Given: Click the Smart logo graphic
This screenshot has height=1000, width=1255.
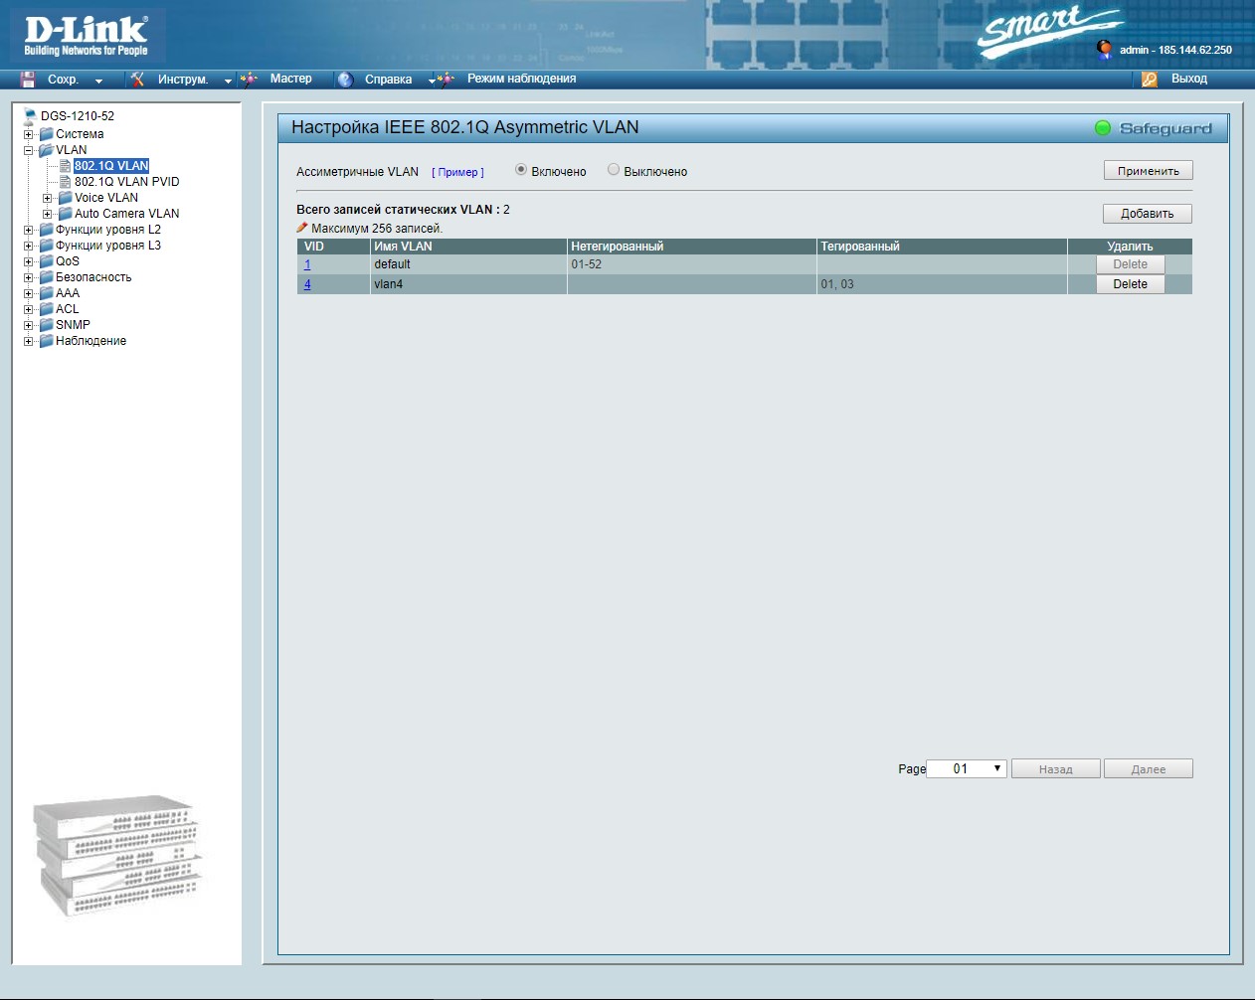Looking at the screenshot, I should 1049,30.
